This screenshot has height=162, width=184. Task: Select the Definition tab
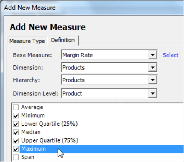(63, 40)
